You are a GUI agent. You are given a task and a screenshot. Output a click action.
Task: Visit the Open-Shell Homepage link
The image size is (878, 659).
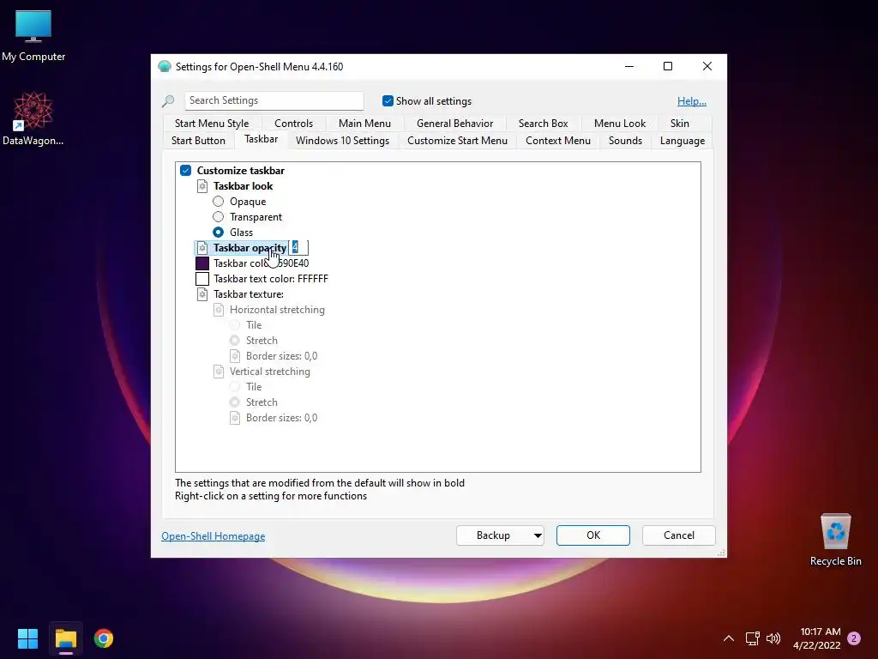[x=213, y=536]
